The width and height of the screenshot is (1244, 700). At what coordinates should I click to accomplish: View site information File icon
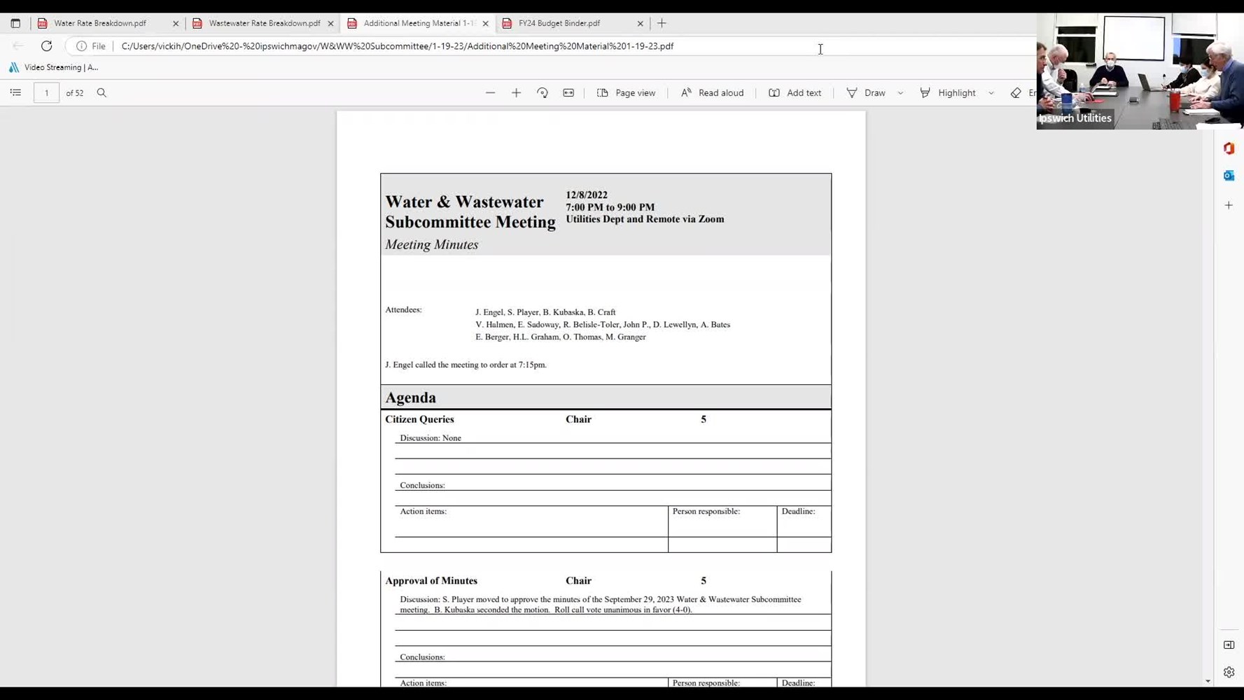pyautogui.click(x=91, y=46)
